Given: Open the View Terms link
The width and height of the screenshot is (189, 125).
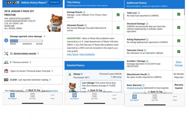Looking at the screenshot, I should click(x=72, y=54).
